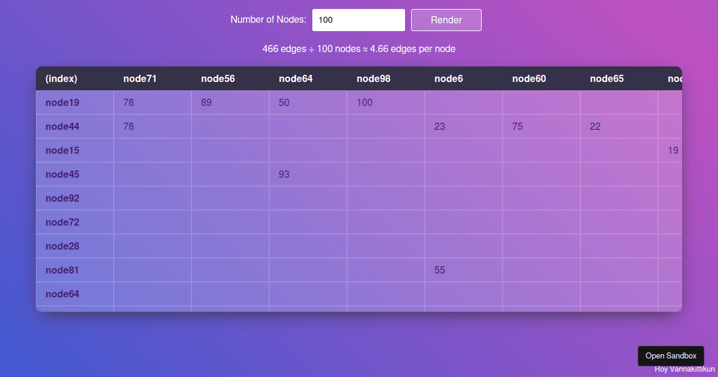Click the Render button
Screen dimensions: 718x377
coord(446,20)
